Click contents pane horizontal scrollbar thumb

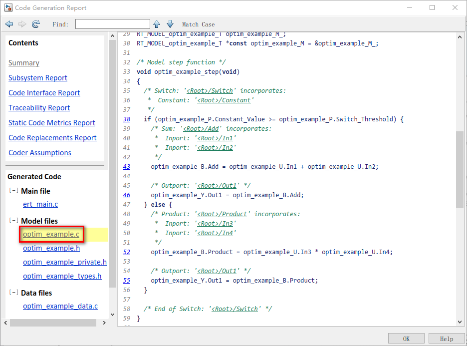coord(53,323)
